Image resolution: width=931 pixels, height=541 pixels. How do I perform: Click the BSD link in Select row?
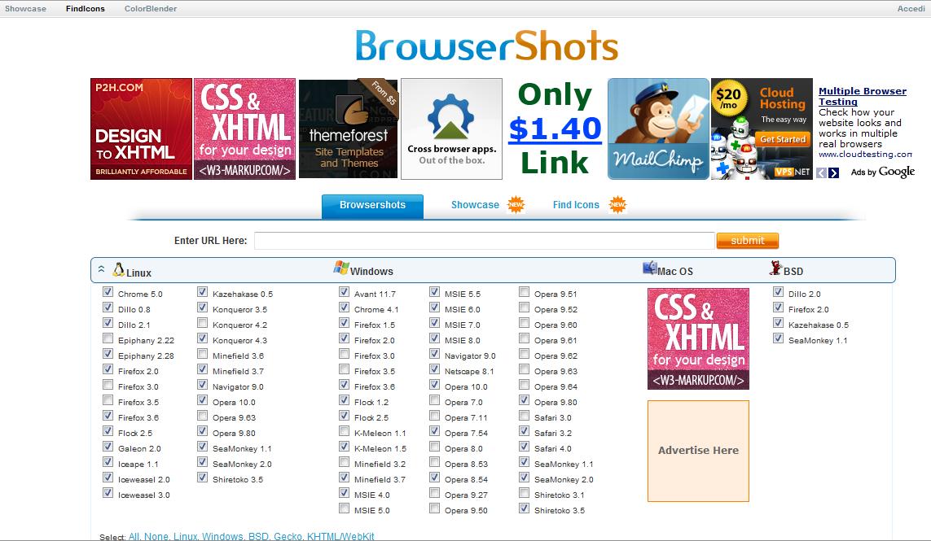(x=258, y=536)
